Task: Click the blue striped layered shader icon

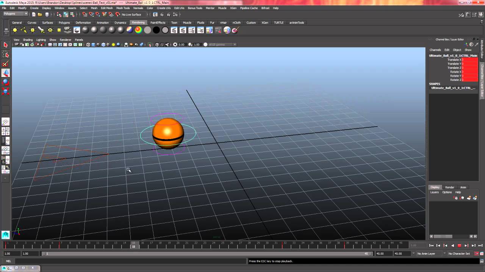Action: point(130,30)
